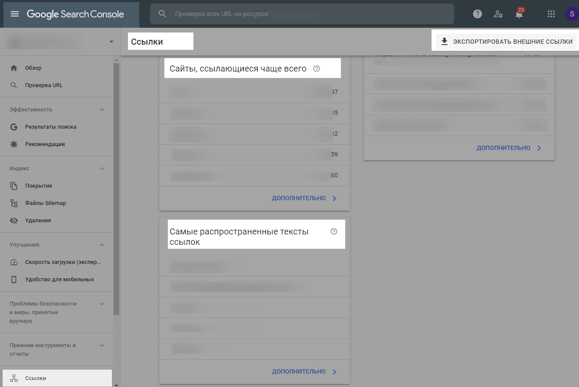Open the Рекомендации report
Screen dimensions: 579x387
point(56,144)
